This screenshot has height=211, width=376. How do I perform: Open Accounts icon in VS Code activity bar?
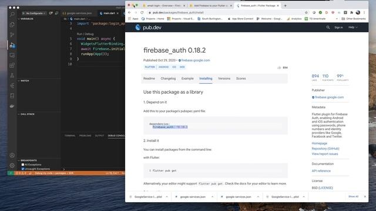tap(12, 155)
